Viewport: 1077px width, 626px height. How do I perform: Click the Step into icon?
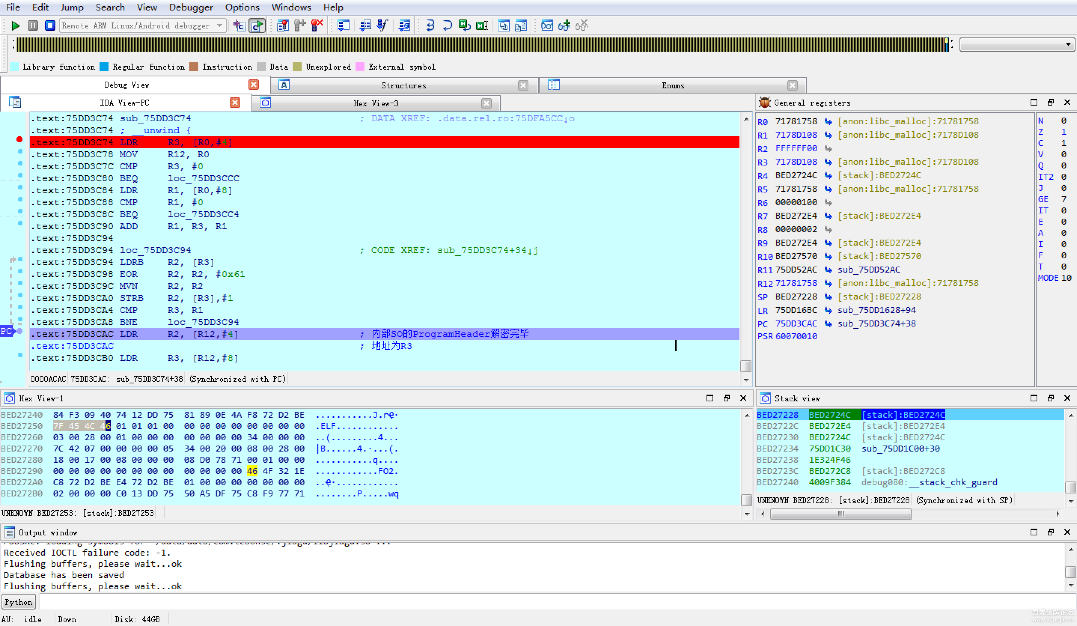pos(430,26)
